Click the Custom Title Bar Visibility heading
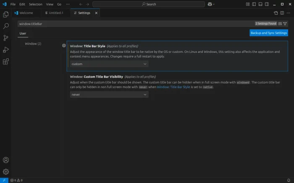 tap(96, 77)
